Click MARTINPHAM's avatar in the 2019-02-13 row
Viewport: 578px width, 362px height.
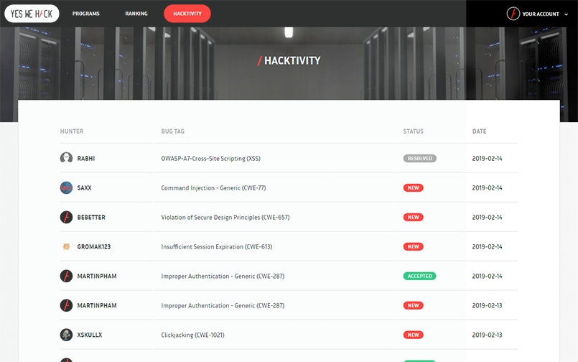[x=66, y=305]
